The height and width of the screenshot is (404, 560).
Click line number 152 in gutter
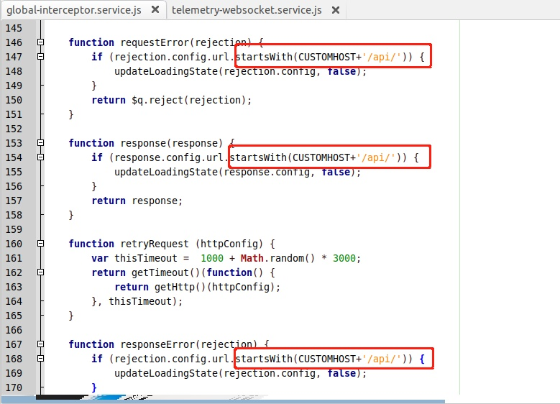pyautogui.click(x=14, y=129)
